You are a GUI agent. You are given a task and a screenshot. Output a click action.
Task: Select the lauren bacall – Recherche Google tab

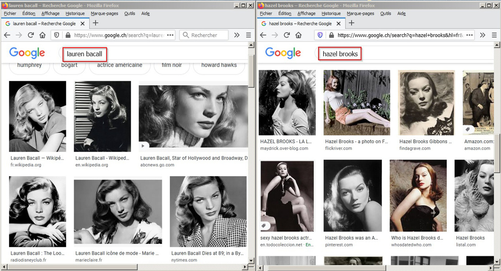coord(45,23)
